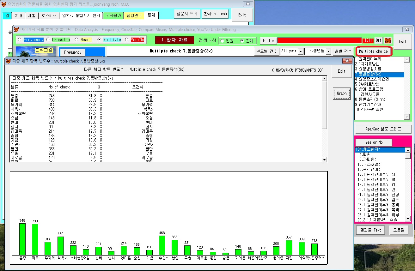The height and width of the screenshot is (271, 415).
Task: Click down arrow of Yes or No list
Action: click(408, 219)
